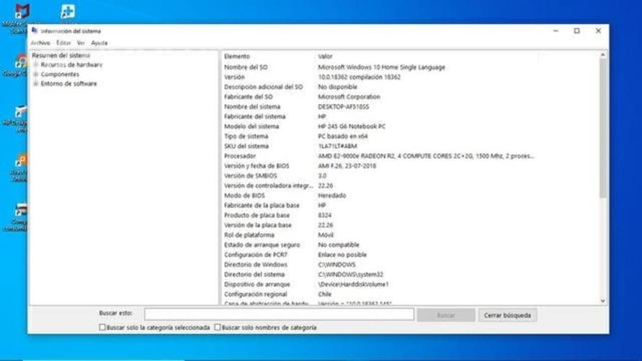Select Producto de placa base row
Viewport: 642px width, 361px height.
pos(411,215)
